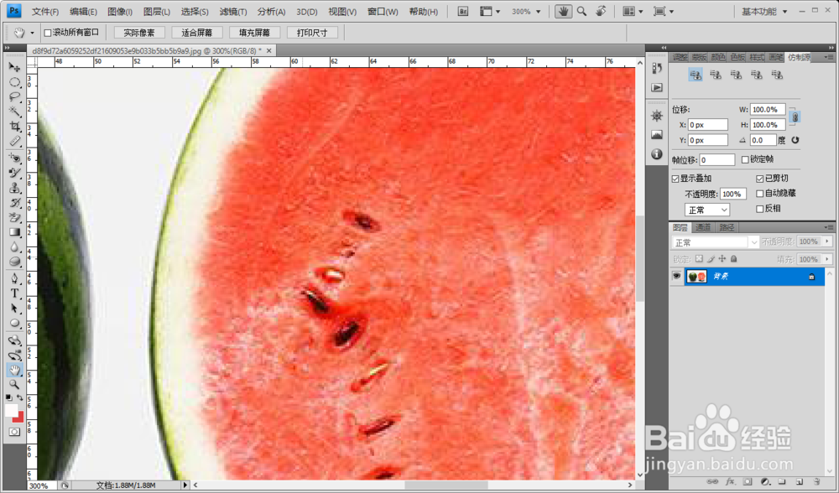Image resolution: width=839 pixels, height=493 pixels.
Task: Open the Layers panel options menu
Action: pos(829,227)
